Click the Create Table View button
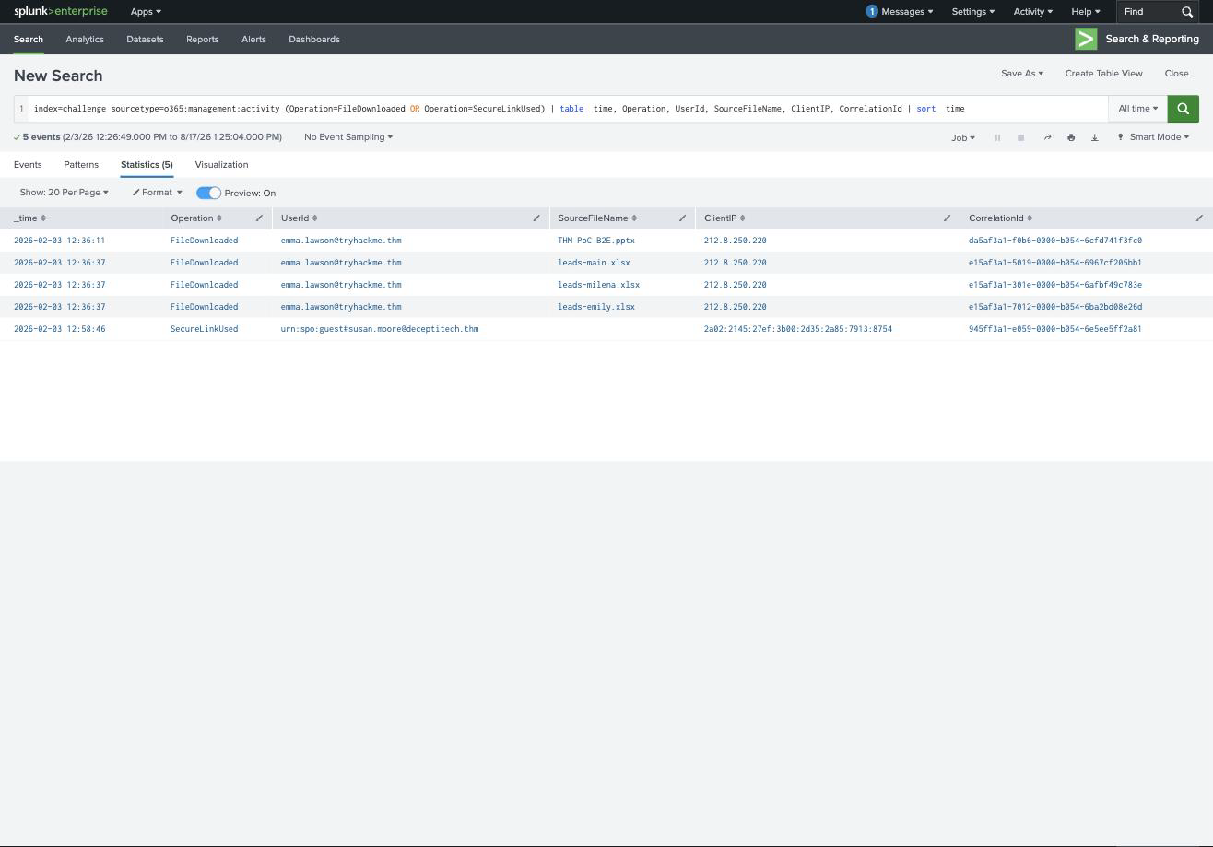 click(x=1103, y=74)
